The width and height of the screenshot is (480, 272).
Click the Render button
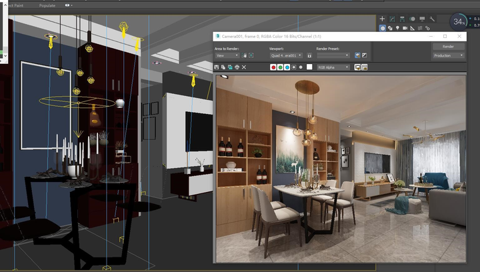(x=449, y=47)
